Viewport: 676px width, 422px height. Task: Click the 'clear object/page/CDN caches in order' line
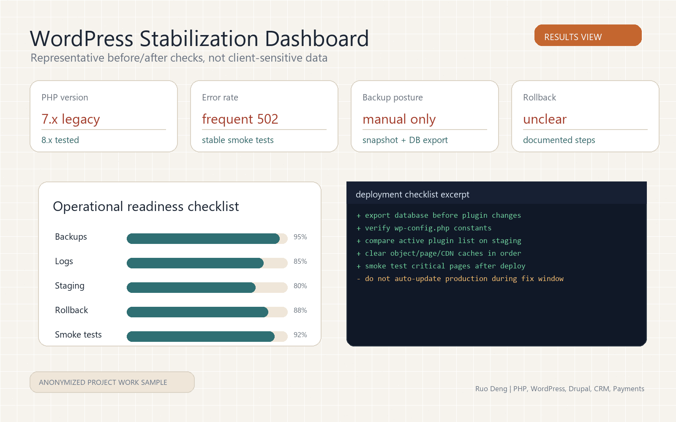439,253
